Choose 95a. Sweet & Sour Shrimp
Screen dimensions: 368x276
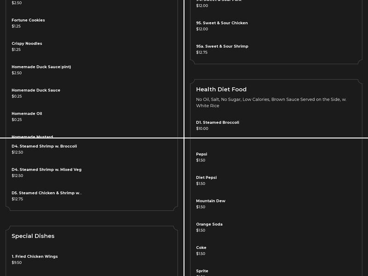pyautogui.click(x=222, y=46)
